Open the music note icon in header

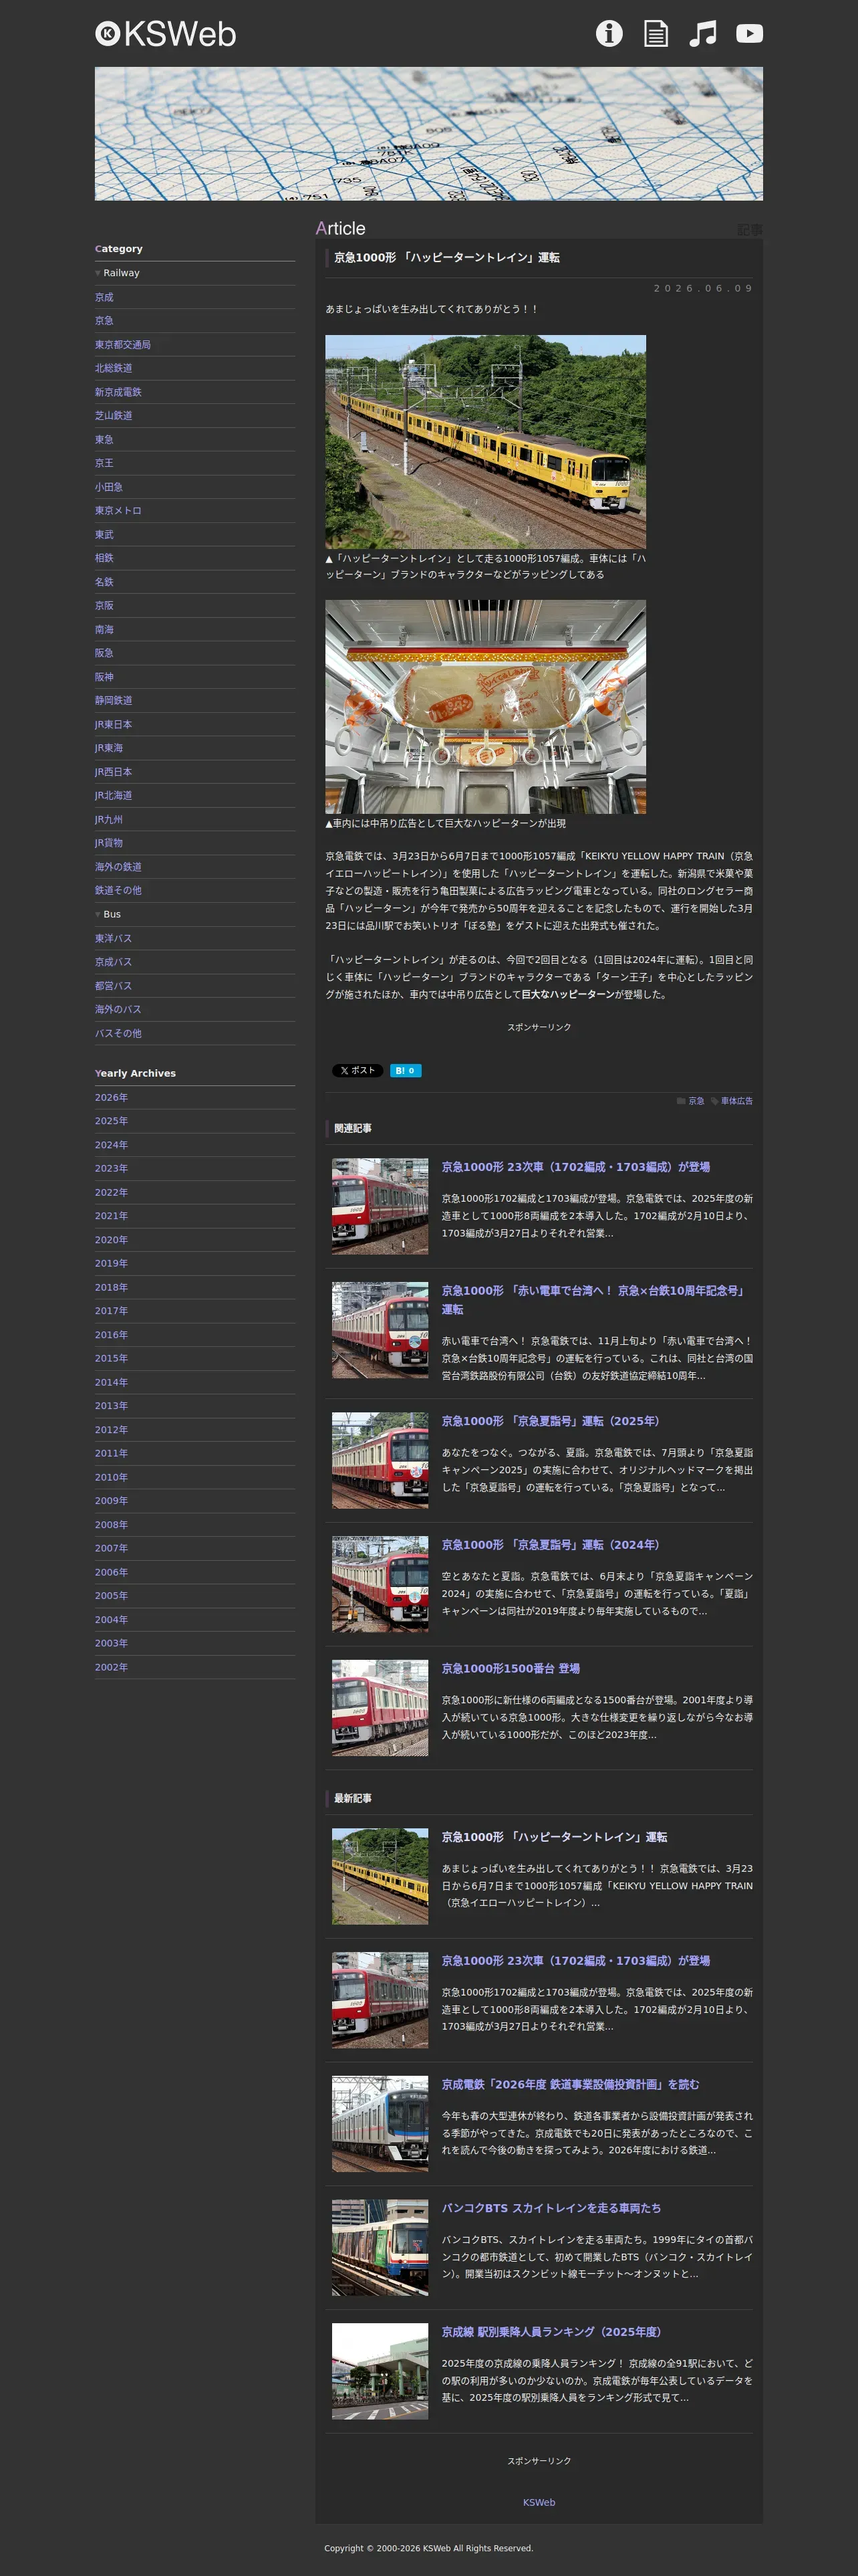(x=703, y=34)
